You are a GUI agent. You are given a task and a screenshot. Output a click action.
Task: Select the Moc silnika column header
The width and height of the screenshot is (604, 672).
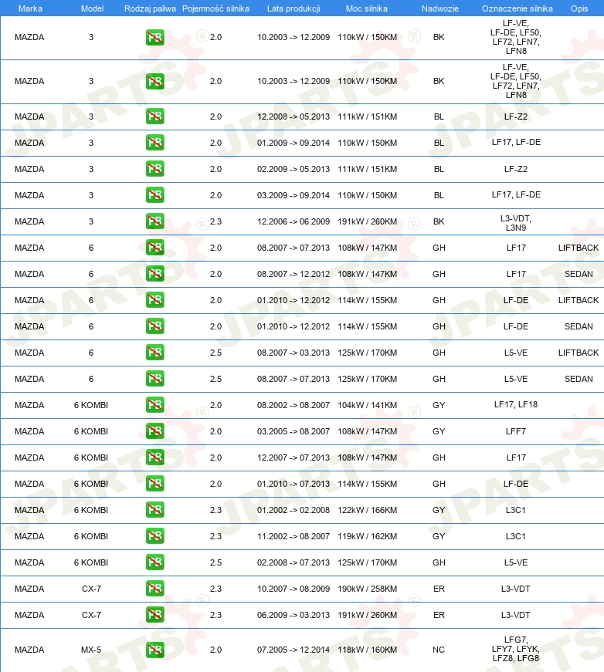(367, 8)
